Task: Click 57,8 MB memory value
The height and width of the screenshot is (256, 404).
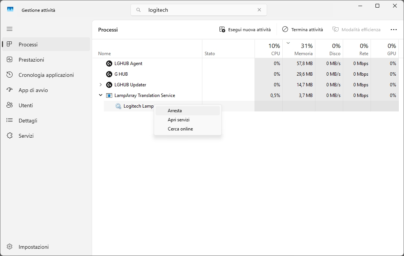Action: tap(305, 64)
